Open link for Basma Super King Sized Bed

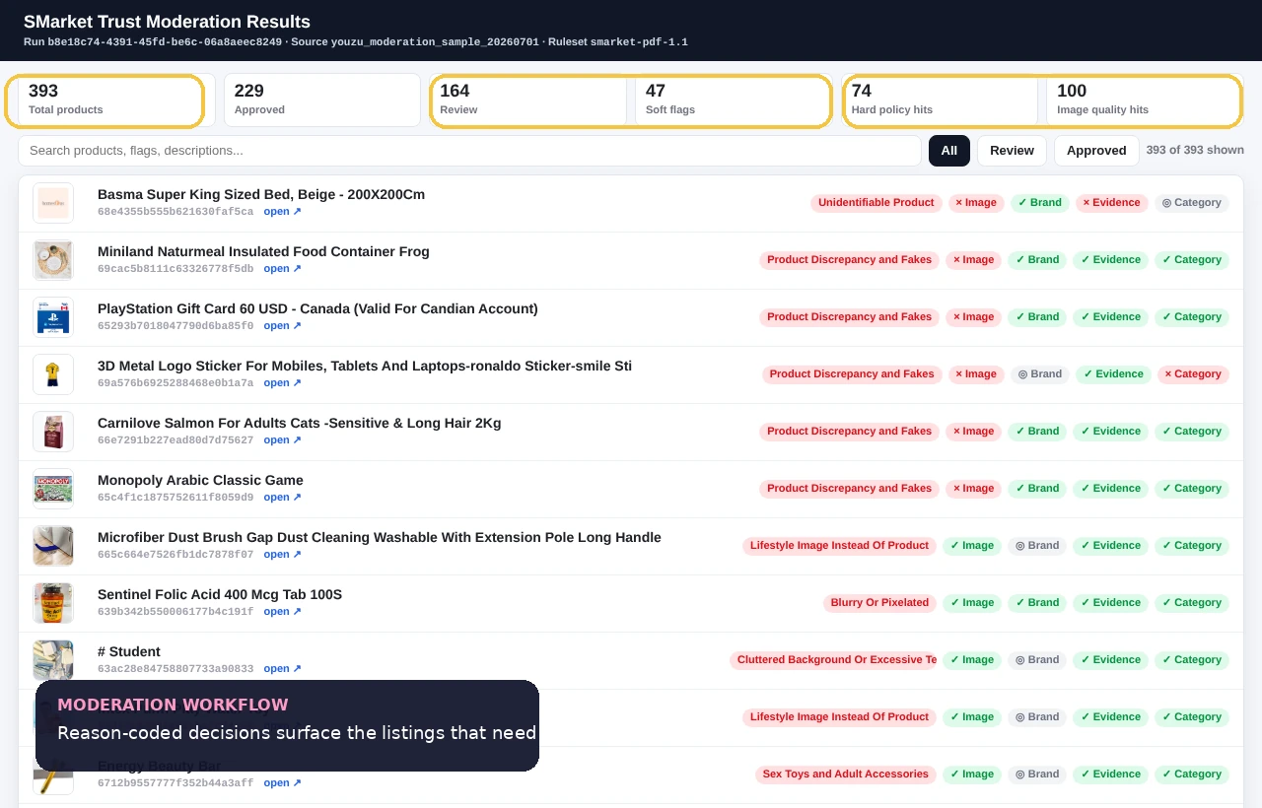pos(282,212)
